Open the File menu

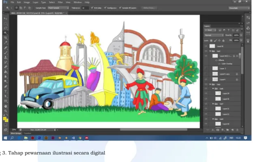(x=12, y=2)
